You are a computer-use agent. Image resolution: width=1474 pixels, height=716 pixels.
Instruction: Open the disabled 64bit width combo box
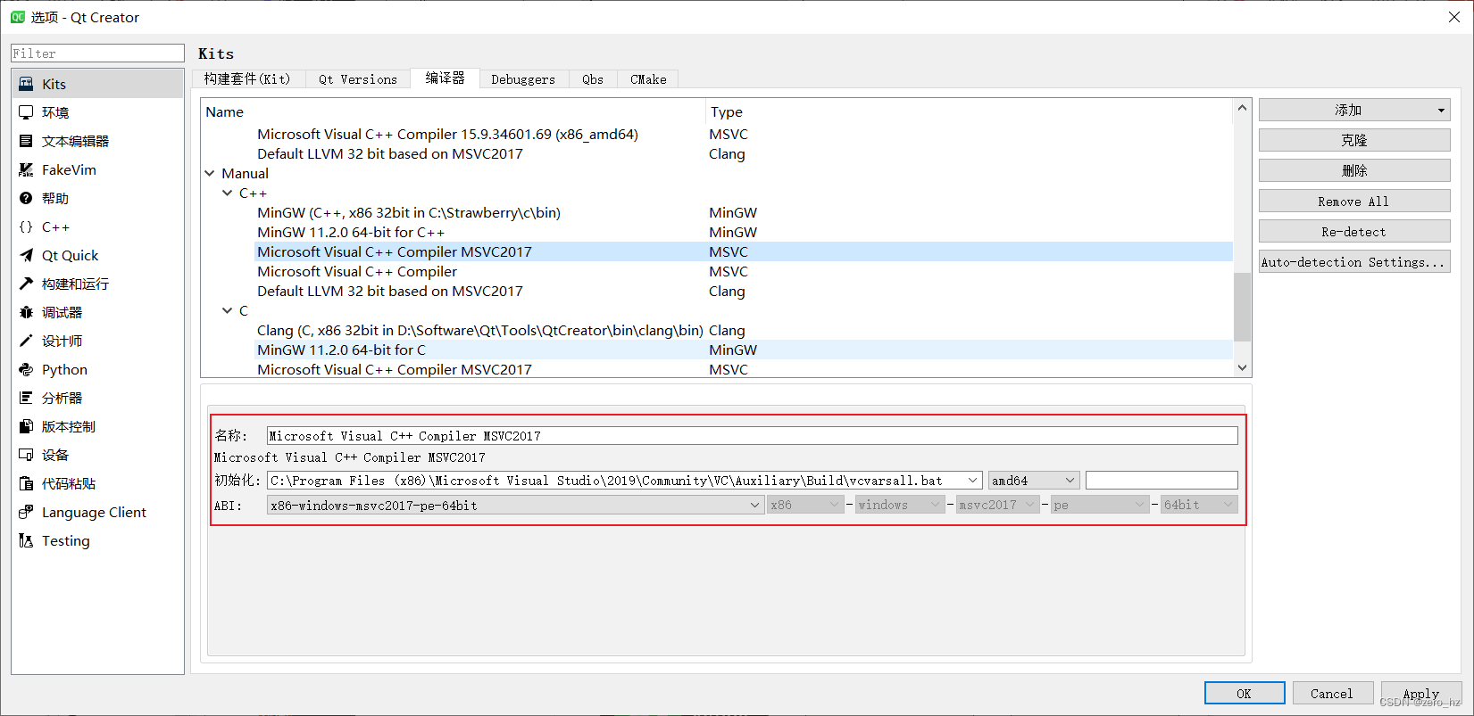(1199, 506)
